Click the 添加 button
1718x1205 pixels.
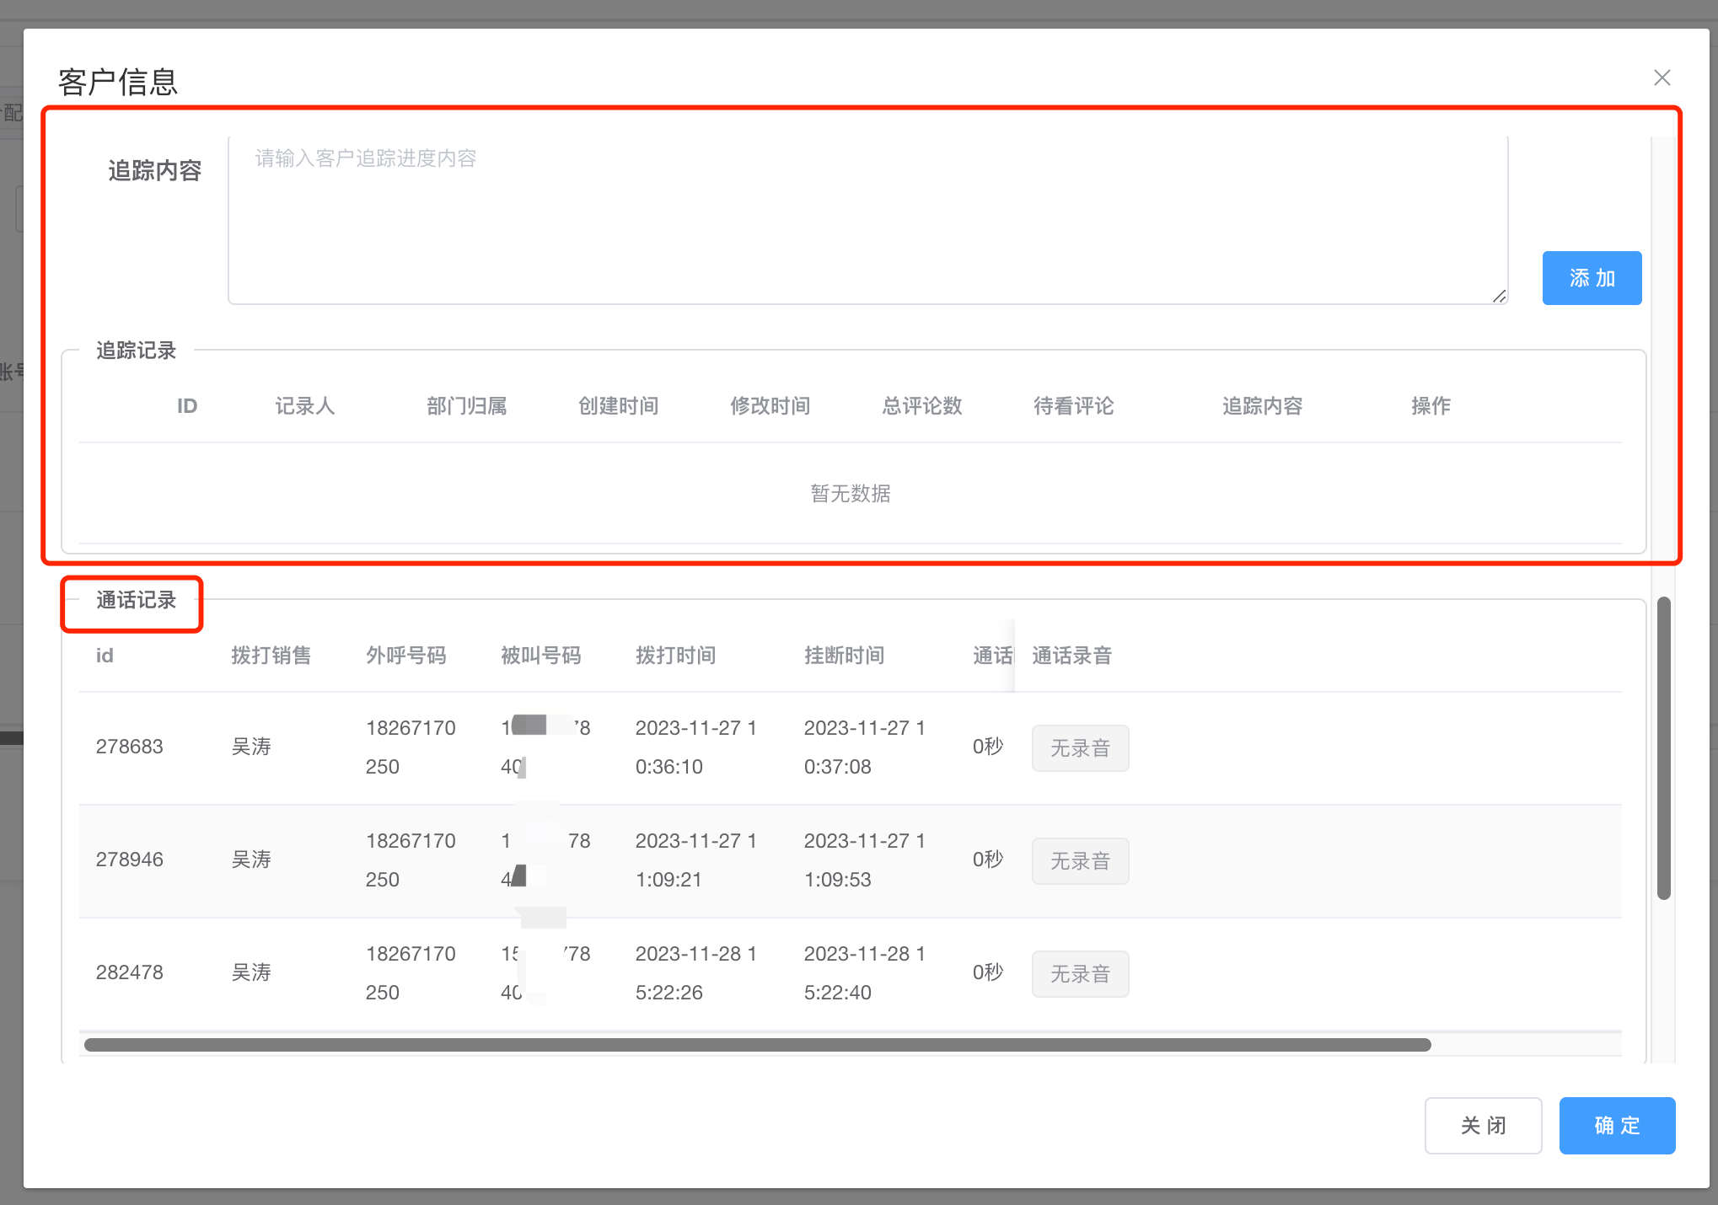pos(1591,278)
